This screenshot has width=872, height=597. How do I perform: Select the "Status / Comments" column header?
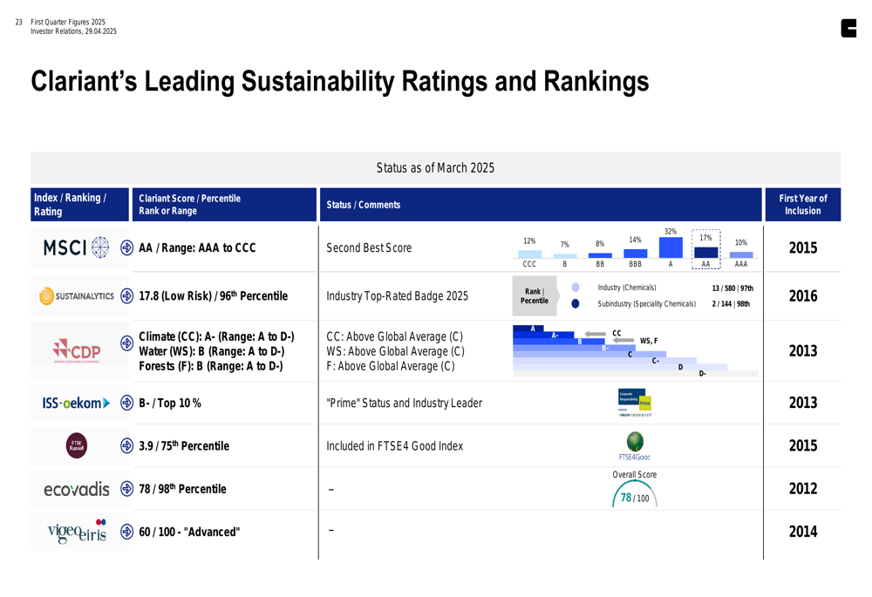tap(541, 205)
